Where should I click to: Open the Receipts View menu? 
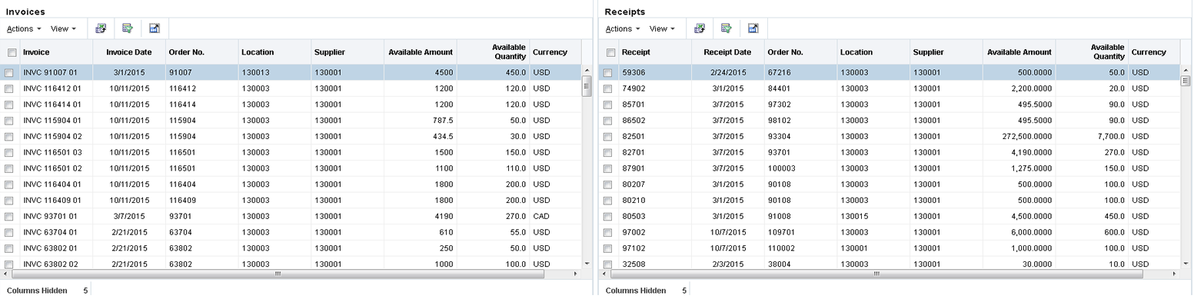pos(662,28)
